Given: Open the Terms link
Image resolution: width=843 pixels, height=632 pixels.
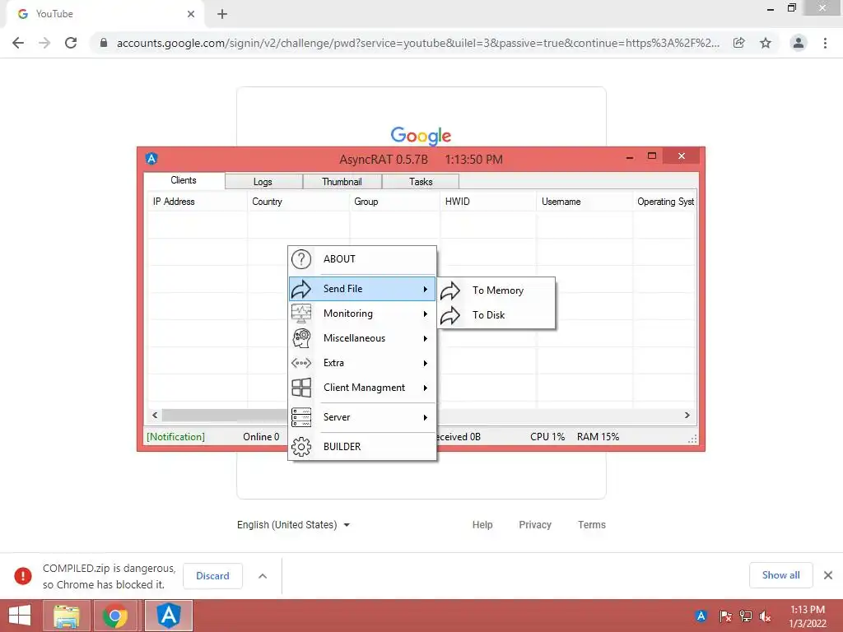Looking at the screenshot, I should (x=591, y=525).
